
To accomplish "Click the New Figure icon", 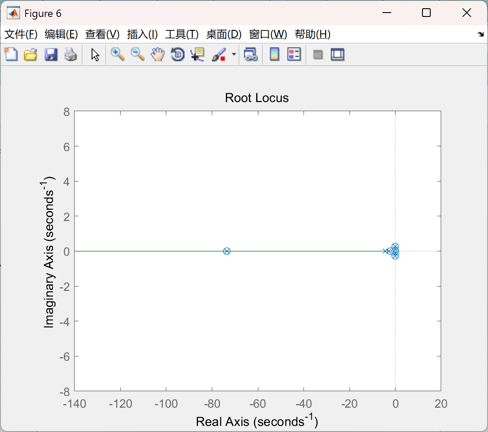I will [x=11, y=54].
